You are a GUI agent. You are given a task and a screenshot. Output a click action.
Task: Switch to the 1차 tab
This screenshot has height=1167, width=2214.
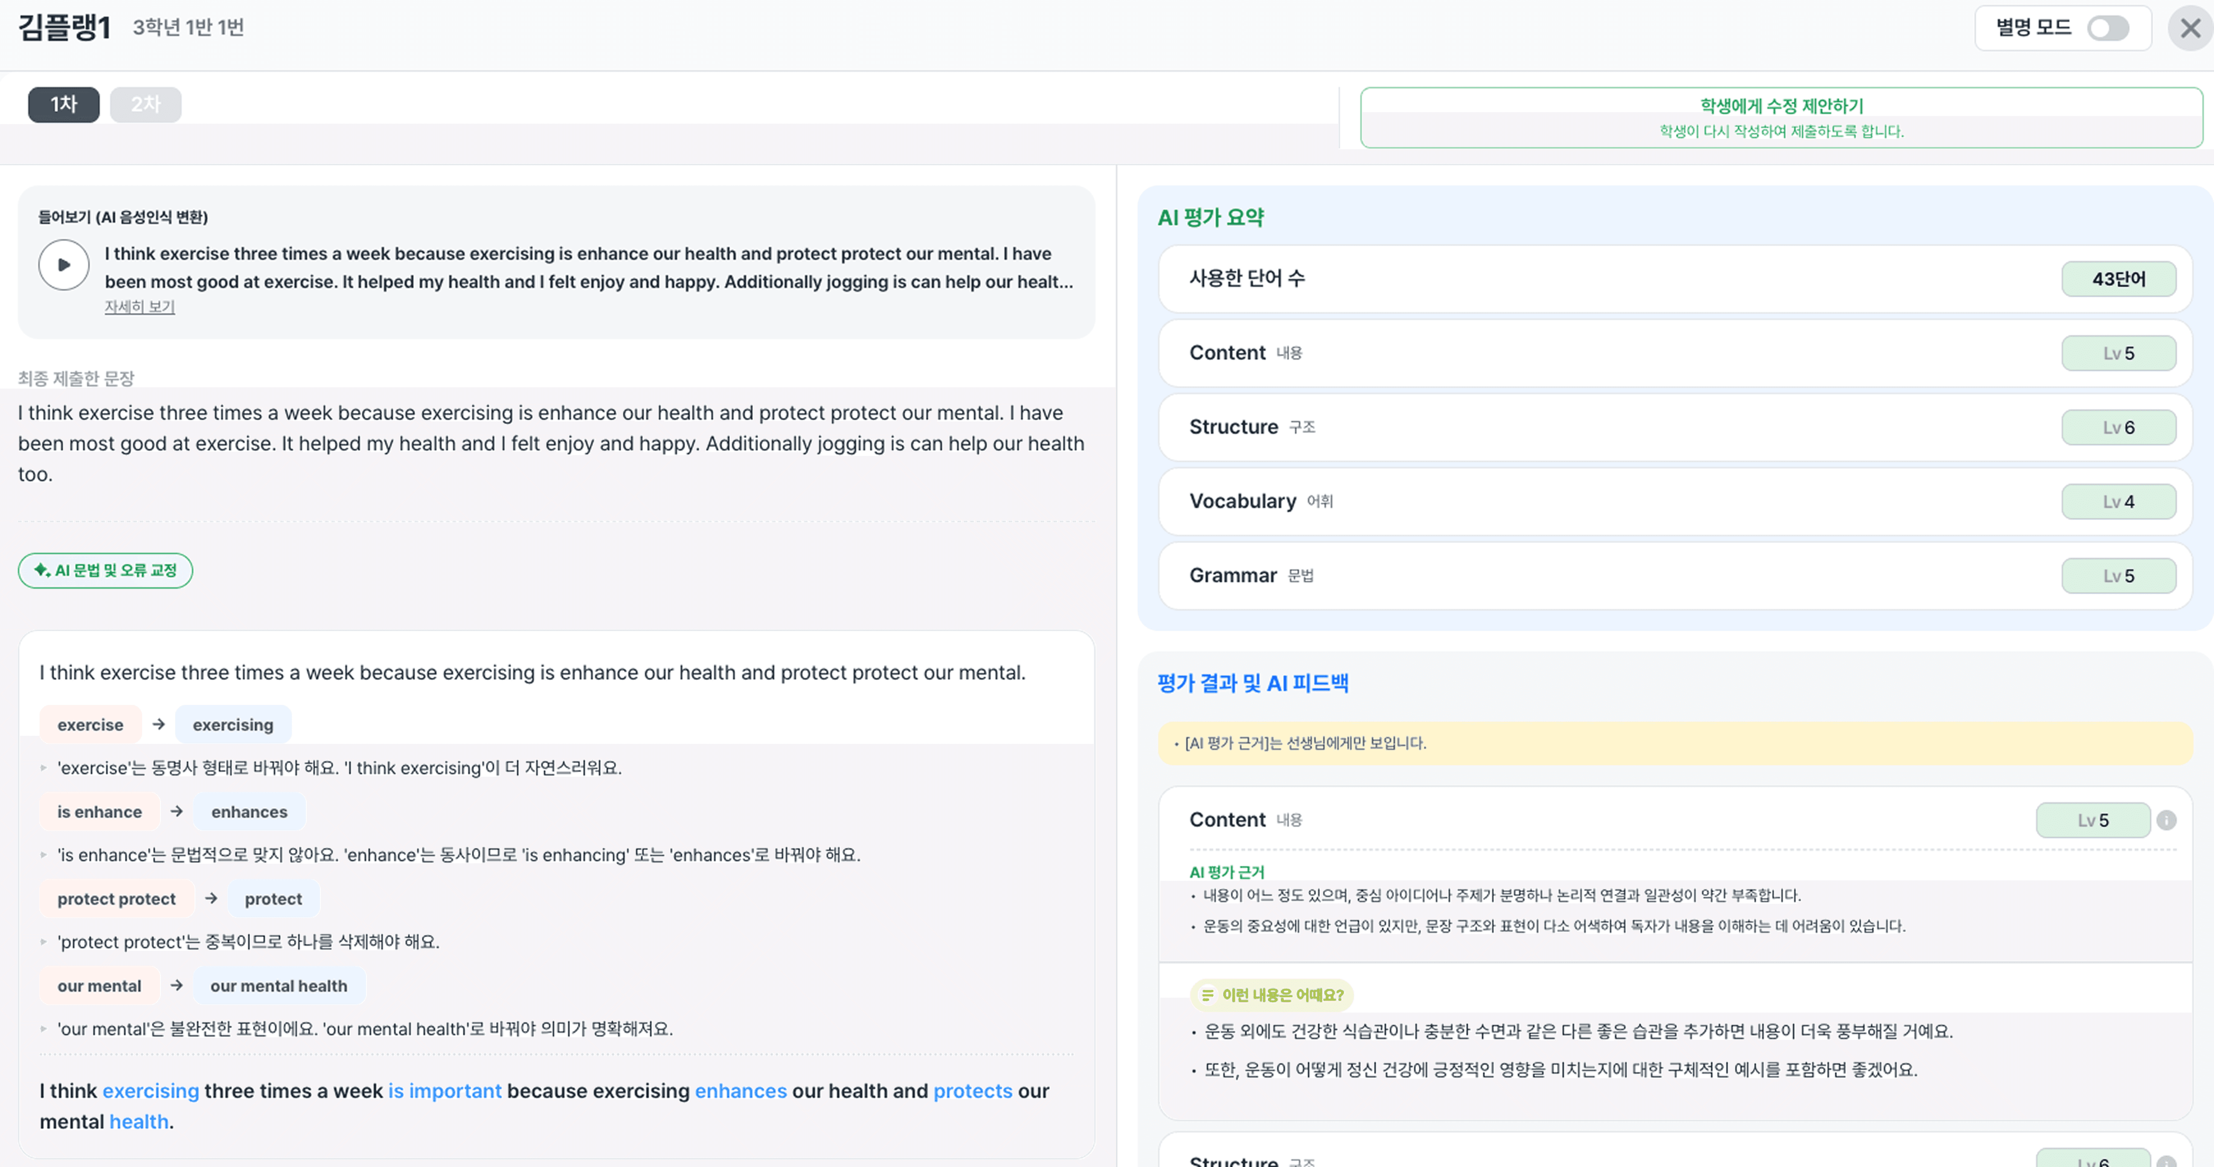tap(64, 105)
